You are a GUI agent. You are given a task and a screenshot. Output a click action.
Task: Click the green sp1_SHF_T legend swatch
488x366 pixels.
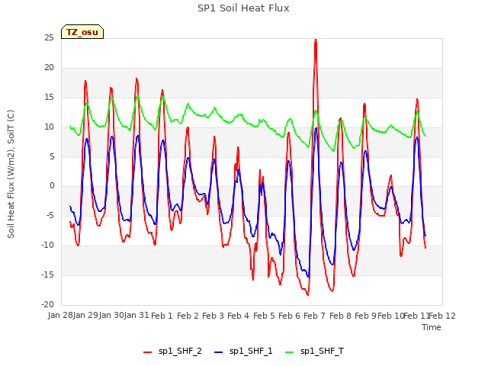[x=290, y=352]
